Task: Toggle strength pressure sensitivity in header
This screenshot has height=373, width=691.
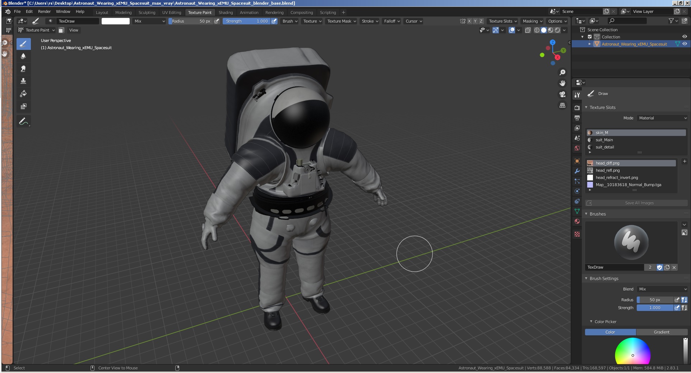Action: click(x=274, y=21)
